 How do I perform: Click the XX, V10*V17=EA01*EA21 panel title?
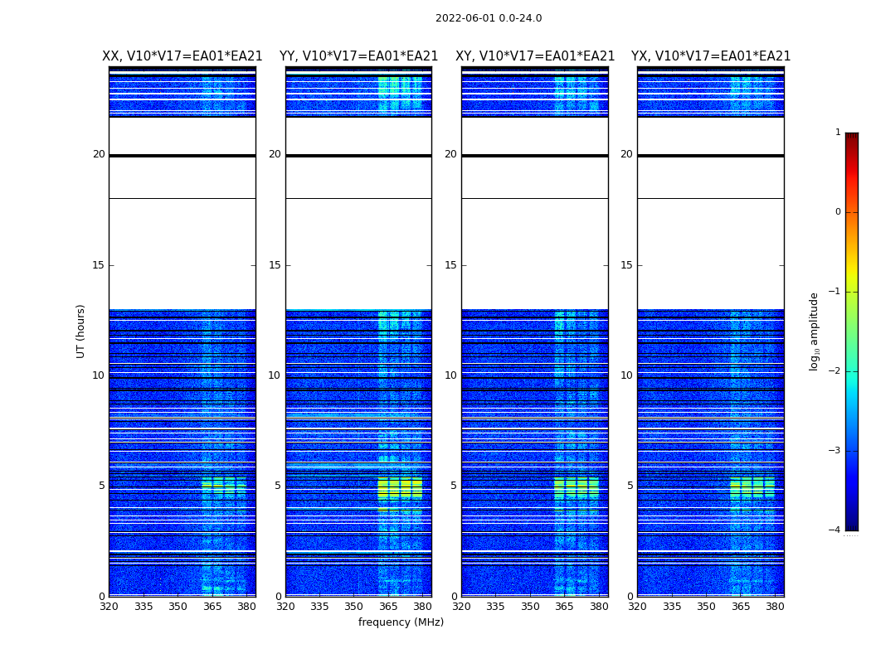click(182, 56)
